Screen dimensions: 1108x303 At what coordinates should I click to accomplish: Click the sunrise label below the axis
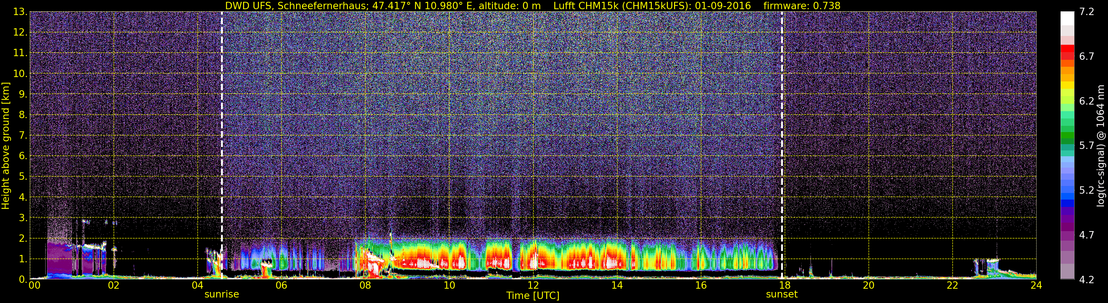221,295
